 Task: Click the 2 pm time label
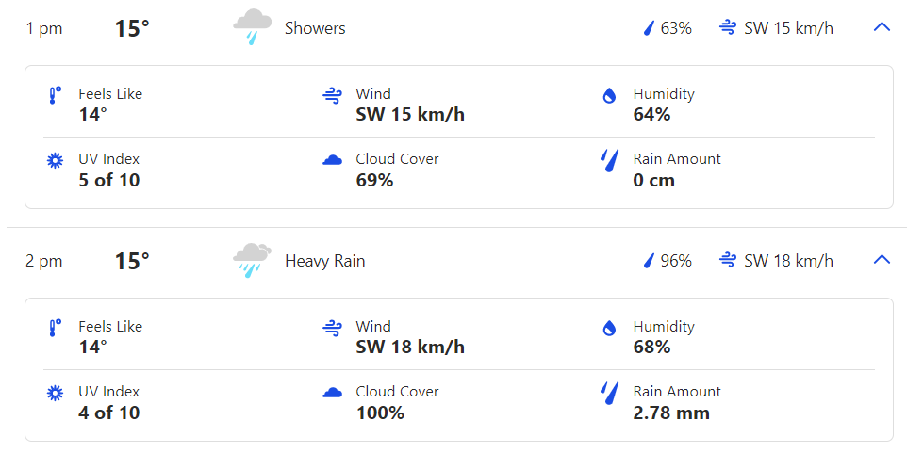(44, 261)
